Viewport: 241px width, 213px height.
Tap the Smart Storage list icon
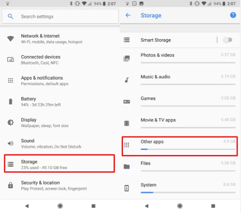[127, 40]
